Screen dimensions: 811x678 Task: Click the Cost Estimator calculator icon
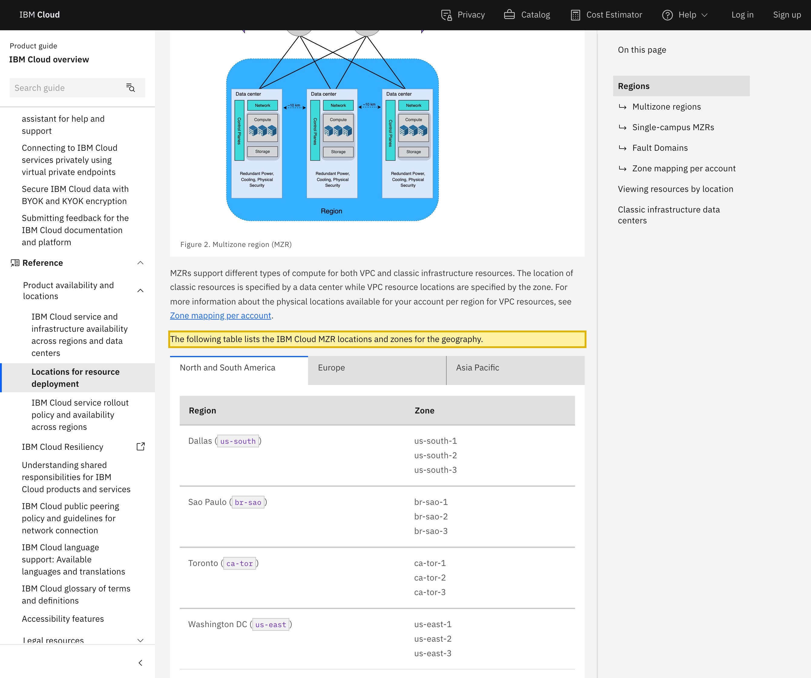[x=576, y=15]
